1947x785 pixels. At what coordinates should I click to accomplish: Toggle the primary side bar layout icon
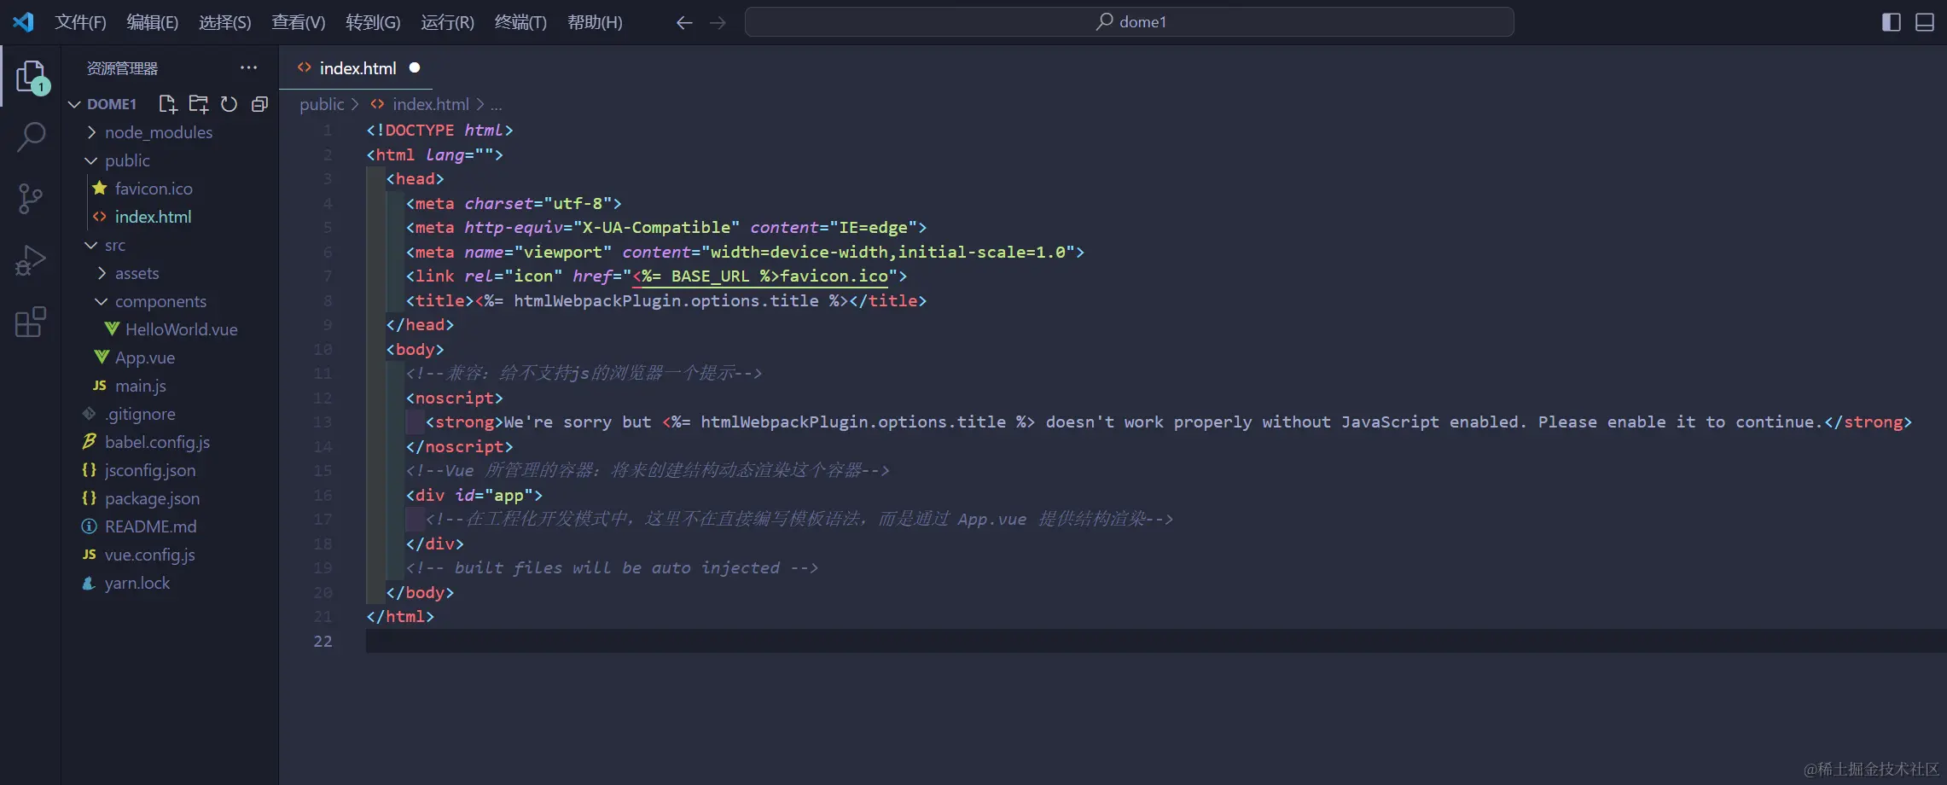pos(1891,22)
